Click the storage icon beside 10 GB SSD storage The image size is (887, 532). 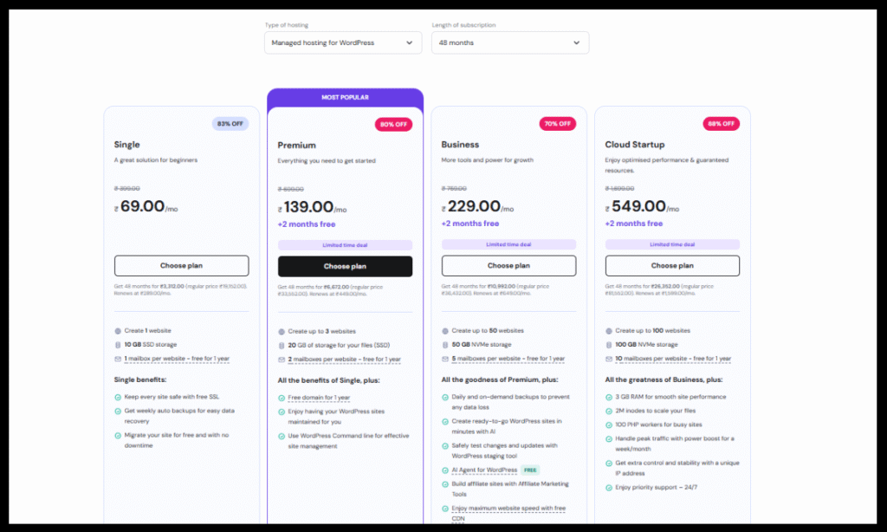coord(118,345)
